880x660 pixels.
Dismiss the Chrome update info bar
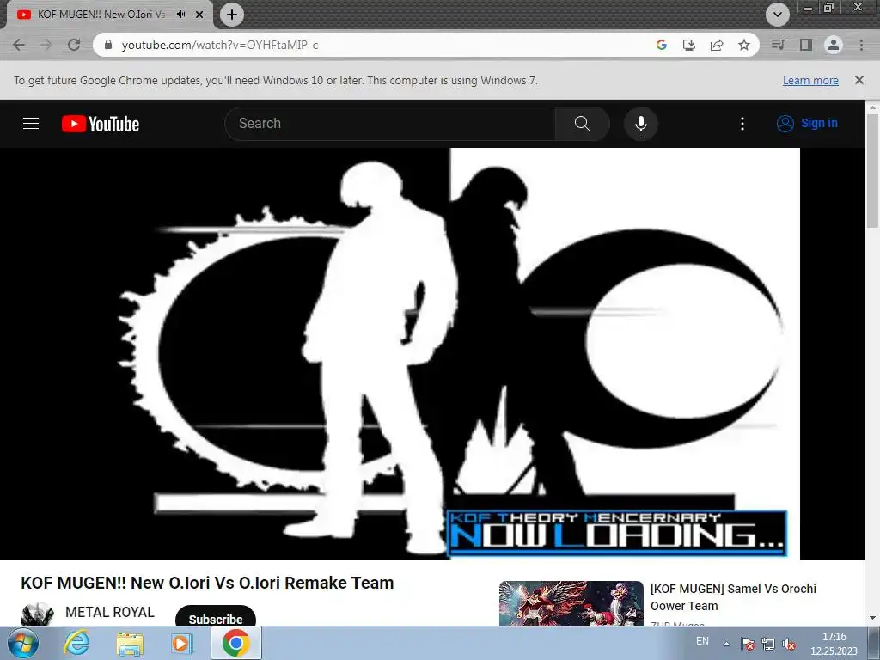point(859,80)
